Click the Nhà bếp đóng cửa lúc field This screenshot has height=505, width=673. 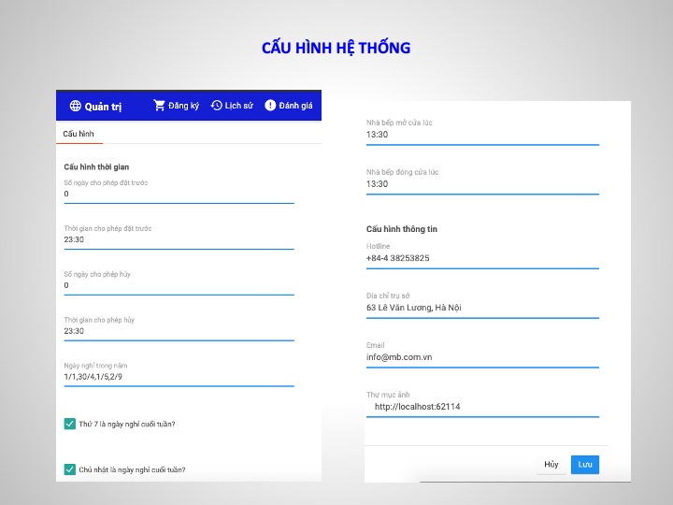(481, 185)
